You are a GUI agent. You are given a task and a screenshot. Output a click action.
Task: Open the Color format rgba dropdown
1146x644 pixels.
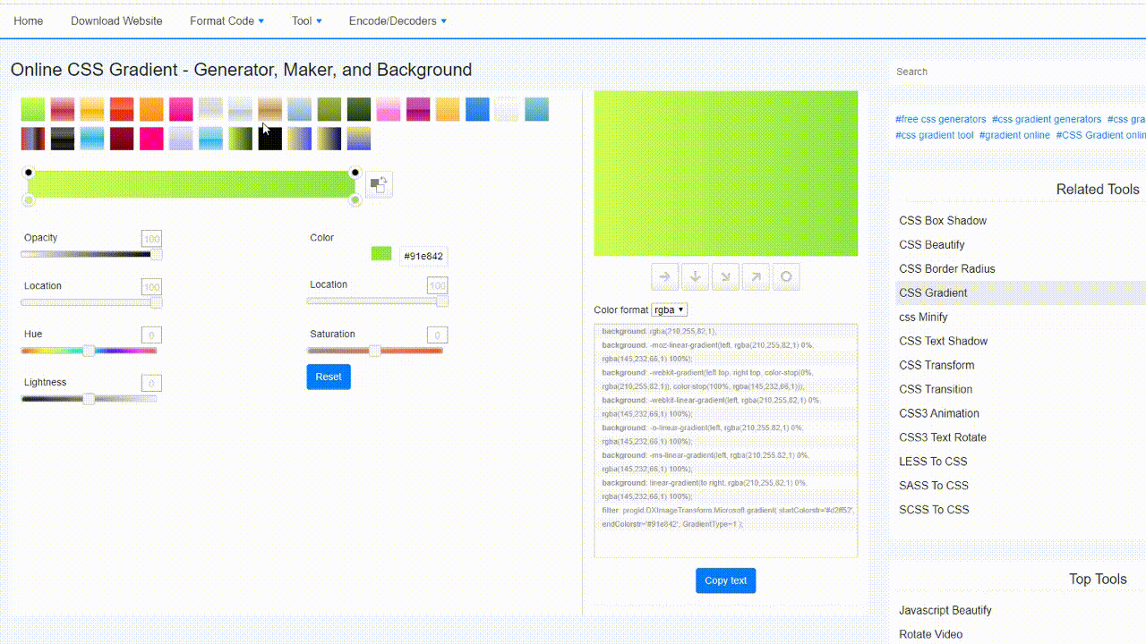pos(668,309)
